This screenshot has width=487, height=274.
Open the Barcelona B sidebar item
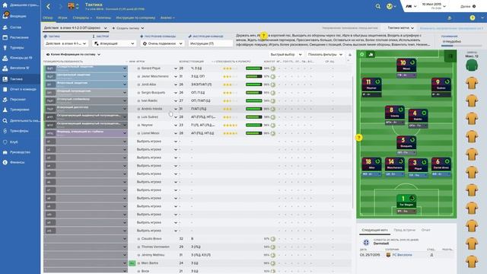tap(19, 68)
